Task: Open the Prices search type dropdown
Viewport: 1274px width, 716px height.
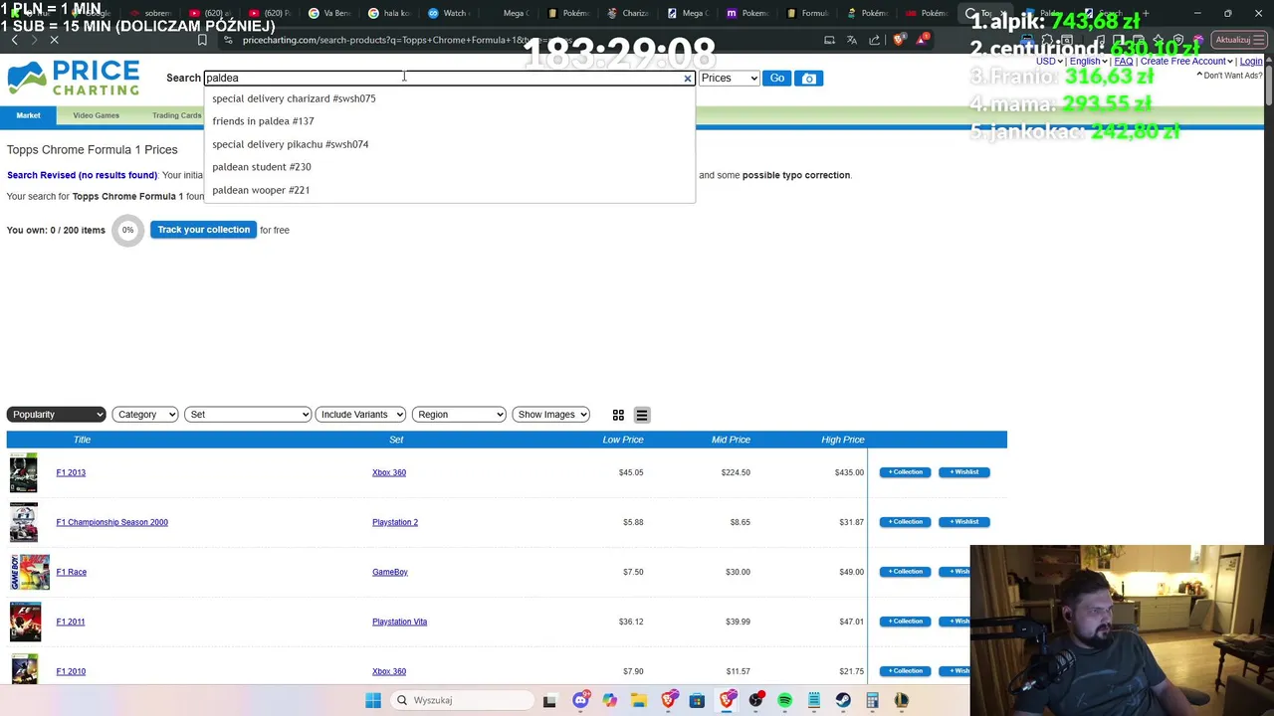Action: coord(729,79)
